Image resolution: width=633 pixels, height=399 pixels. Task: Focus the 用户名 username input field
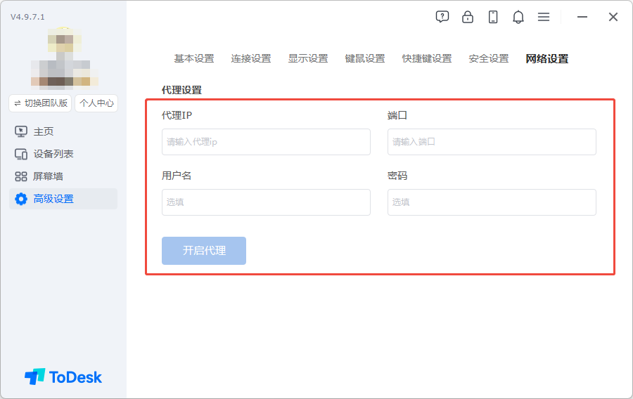[266, 202]
